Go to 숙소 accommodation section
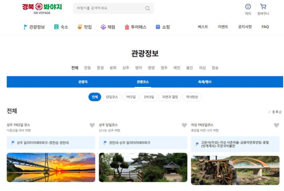The height and width of the screenshot is (191, 284). pyautogui.click(x=61, y=27)
